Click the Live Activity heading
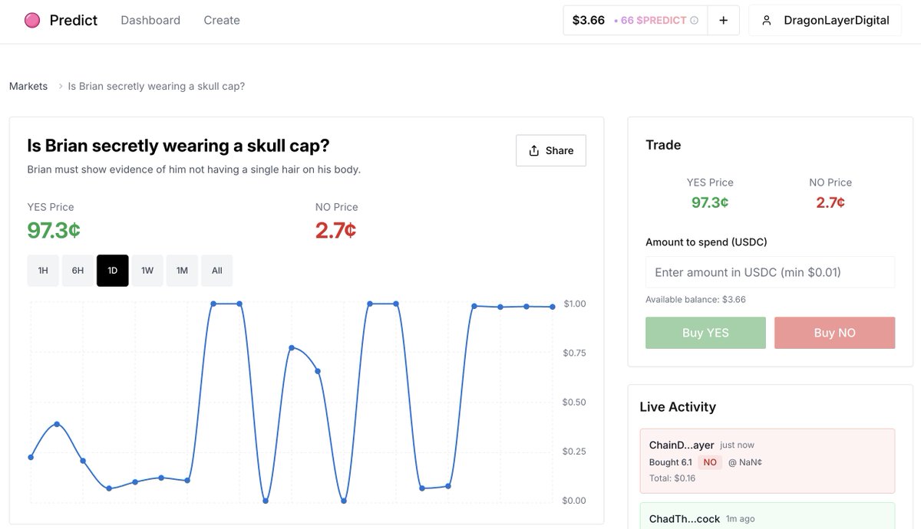The image size is (921, 529). tap(678, 407)
